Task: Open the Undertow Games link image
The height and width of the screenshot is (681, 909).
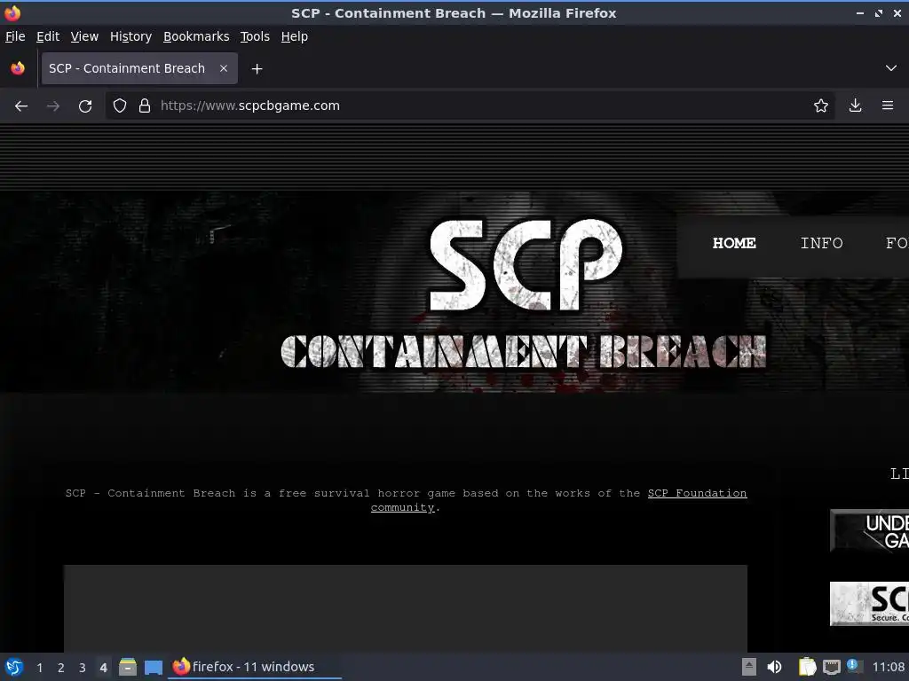Action: coord(870,530)
